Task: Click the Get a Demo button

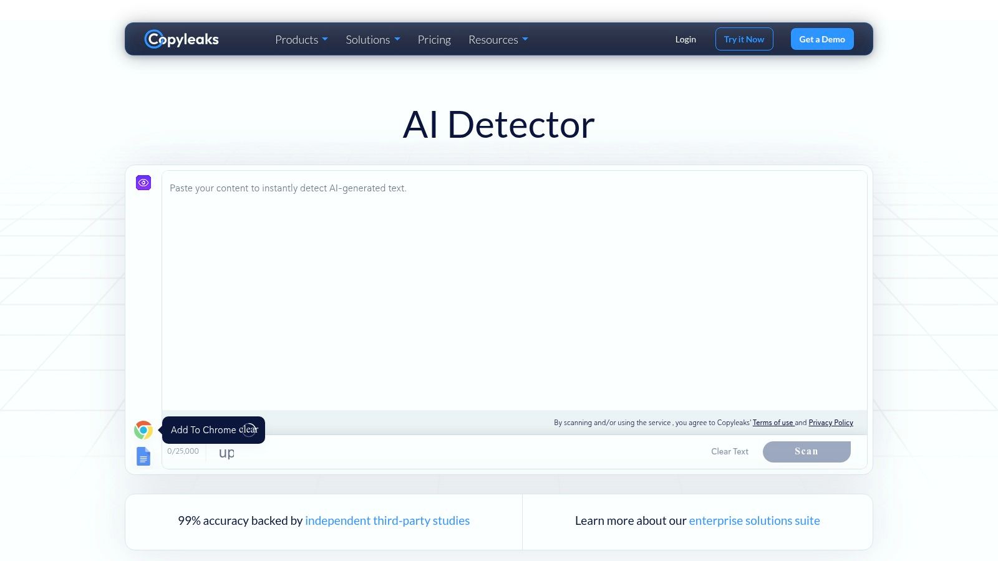Action: coord(821,39)
